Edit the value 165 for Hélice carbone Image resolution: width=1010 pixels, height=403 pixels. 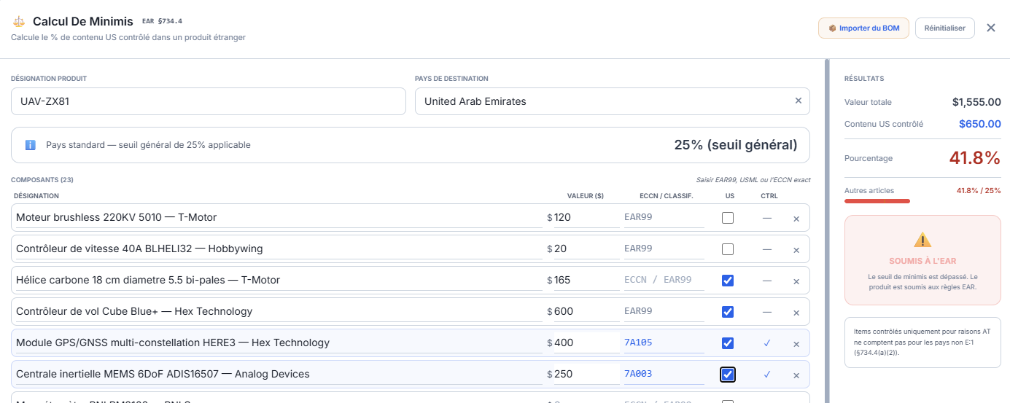pyautogui.click(x=586, y=280)
